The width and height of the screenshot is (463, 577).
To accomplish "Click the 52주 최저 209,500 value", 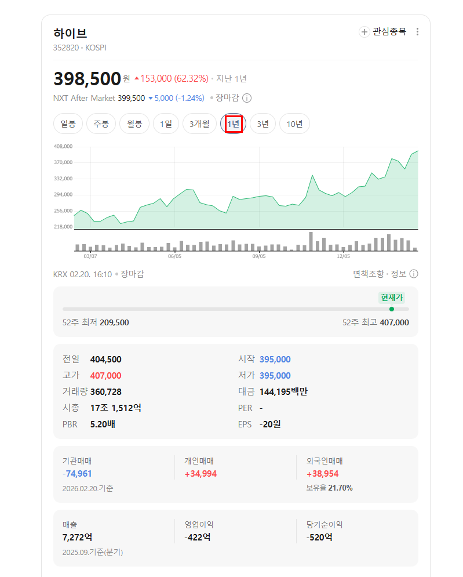I will (x=114, y=323).
